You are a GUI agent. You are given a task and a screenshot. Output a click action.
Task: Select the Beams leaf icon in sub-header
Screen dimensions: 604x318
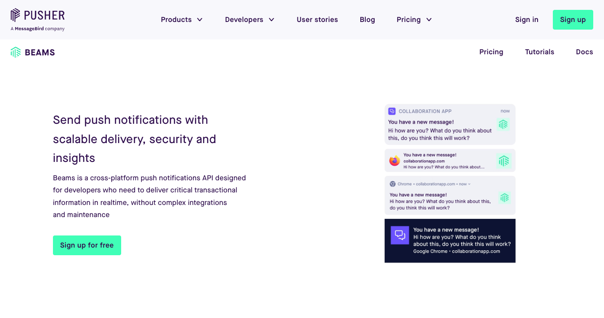click(x=15, y=52)
